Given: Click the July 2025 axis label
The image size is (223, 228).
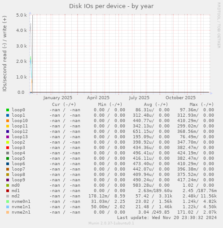Looking at the screenshot, I should (139, 98).
